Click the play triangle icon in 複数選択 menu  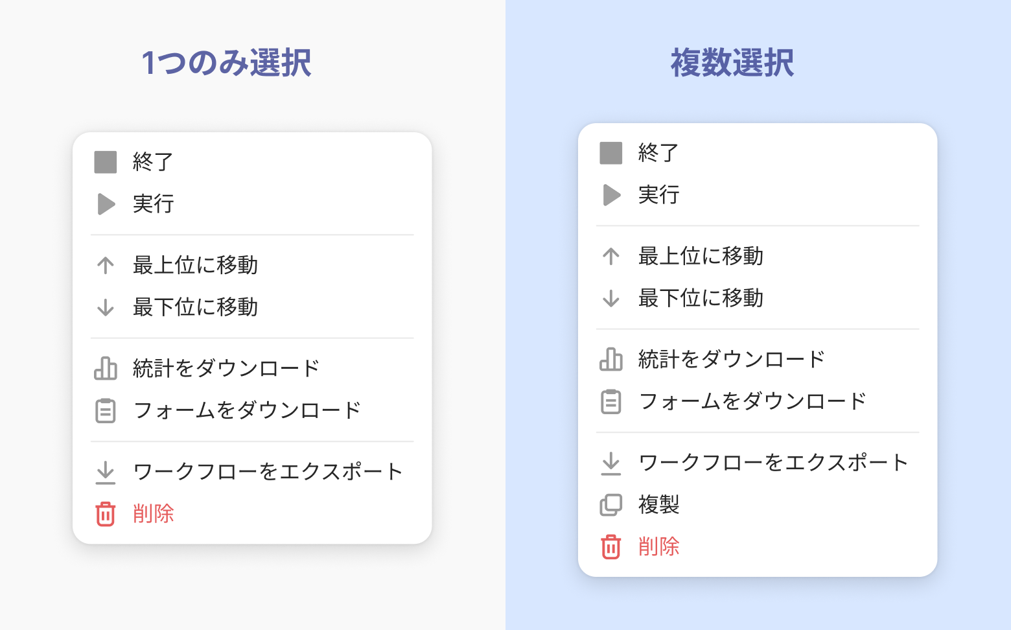[611, 195]
